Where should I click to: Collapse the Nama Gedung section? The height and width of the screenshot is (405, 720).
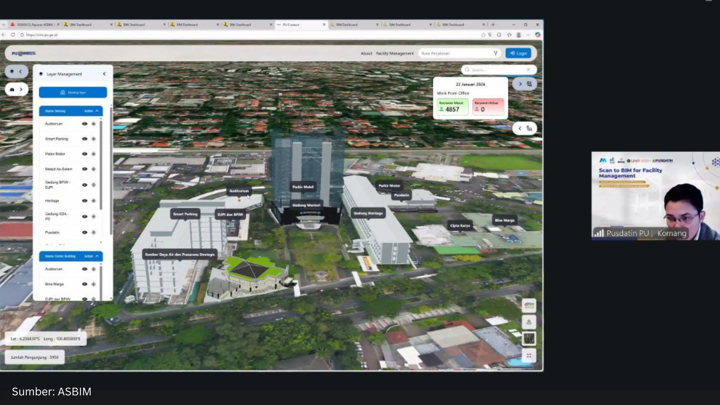point(97,111)
